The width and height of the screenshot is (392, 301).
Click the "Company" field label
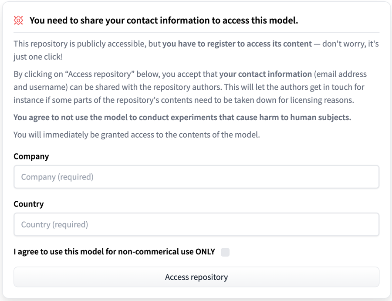click(x=31, y=156)
